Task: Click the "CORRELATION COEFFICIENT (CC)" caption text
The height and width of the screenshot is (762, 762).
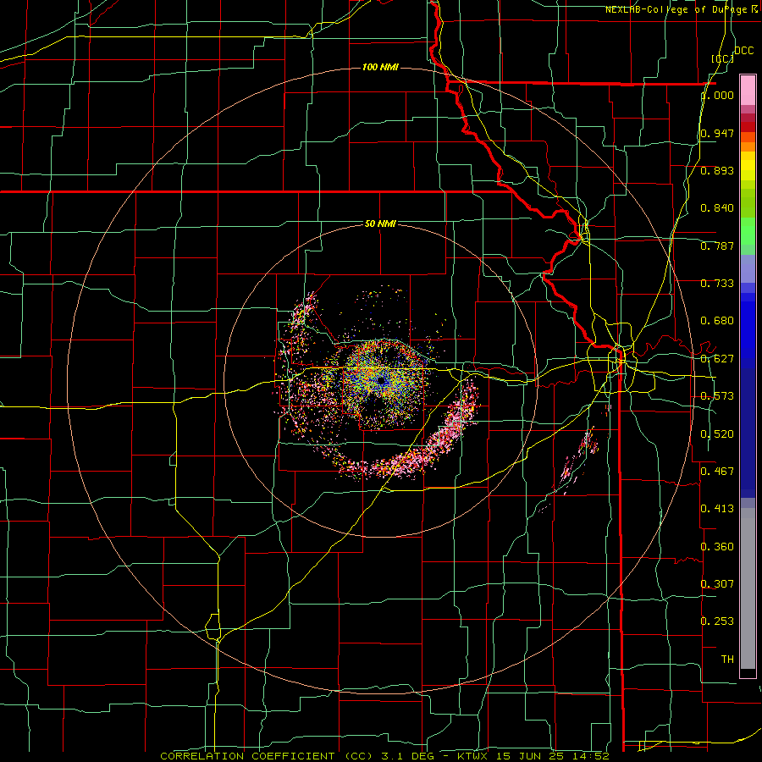Action: 267,756
